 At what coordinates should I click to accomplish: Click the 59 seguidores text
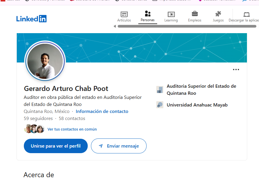tap(38, 119)
